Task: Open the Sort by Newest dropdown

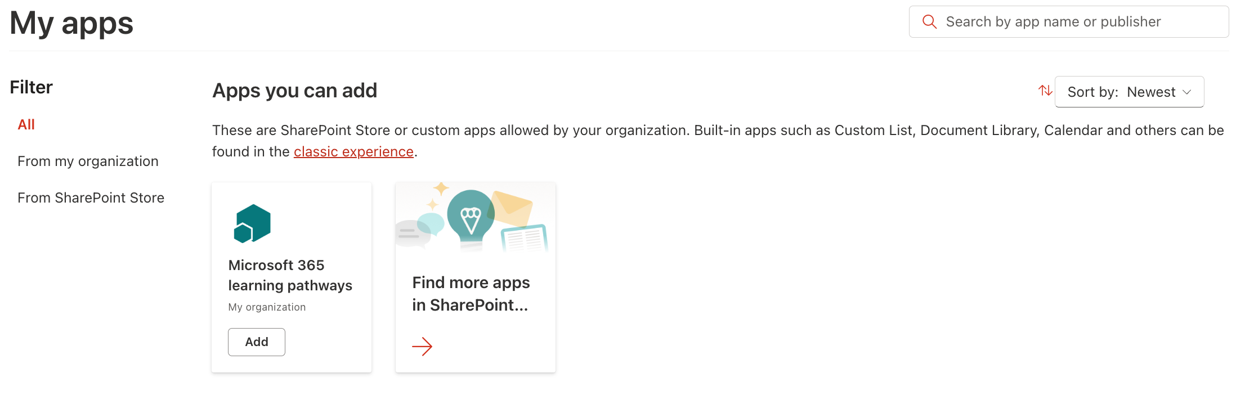Action: click(1129, 92)
